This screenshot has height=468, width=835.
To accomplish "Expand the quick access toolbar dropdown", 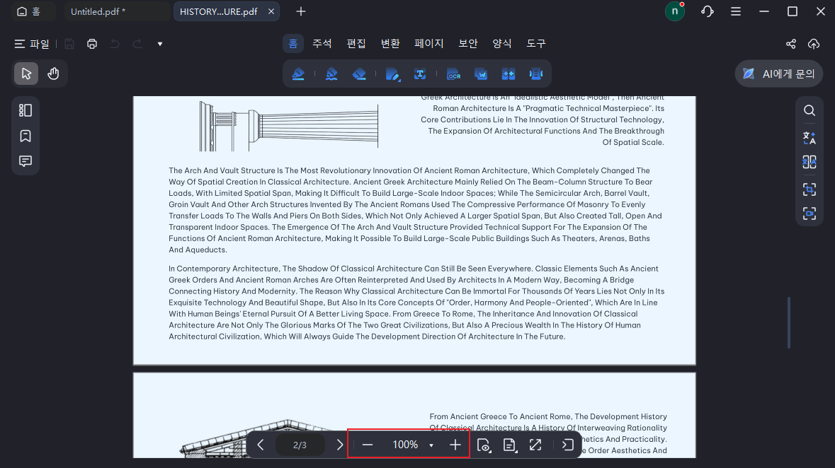I will tap(160, 44).
